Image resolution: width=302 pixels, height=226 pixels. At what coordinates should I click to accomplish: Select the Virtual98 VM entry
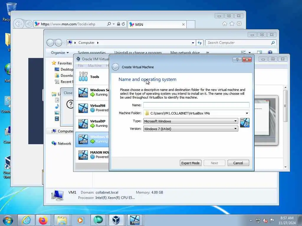coord(92,108)
